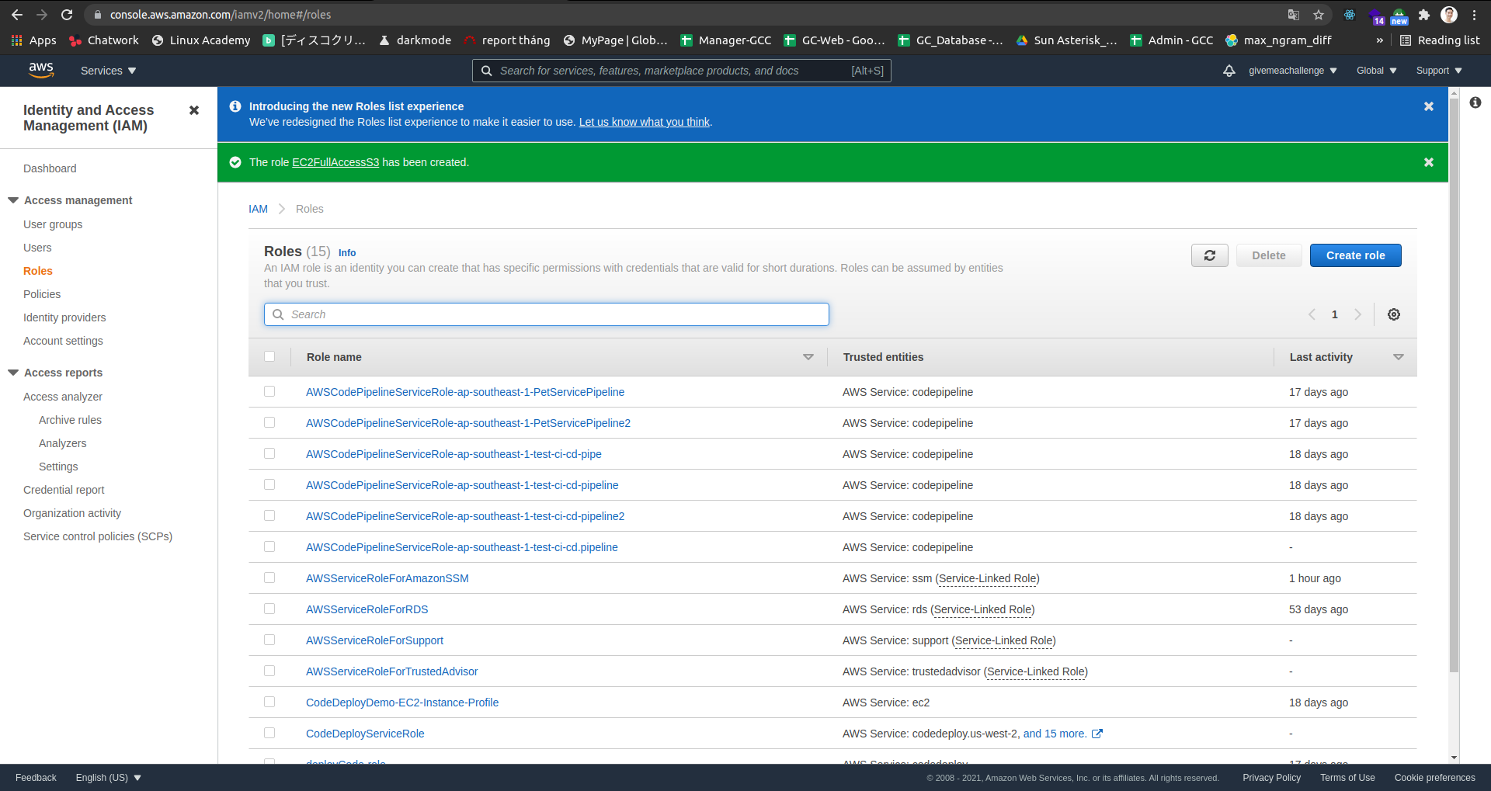Bookmark this page with the star icon
Image resolution: width=1491 pixels, height=791 pixels.
(x=1319, y=15)
